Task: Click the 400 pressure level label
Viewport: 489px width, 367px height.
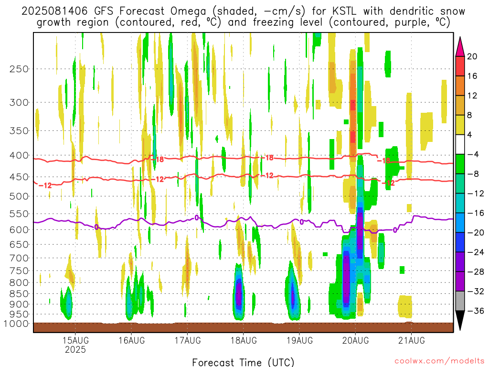Action: point(19,155)
